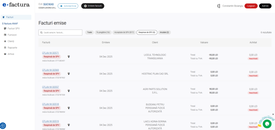Click the download icon beside invoice CFLAV-W 00569
This screenshot has height=130, width=275.
(x=69, y=74)
